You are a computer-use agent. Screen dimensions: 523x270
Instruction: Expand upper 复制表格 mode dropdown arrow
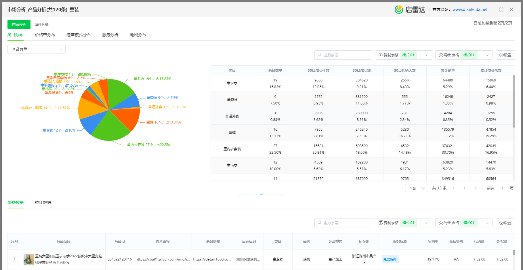427,55
